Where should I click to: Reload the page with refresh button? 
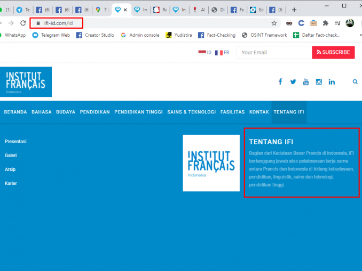click(23, 23)
